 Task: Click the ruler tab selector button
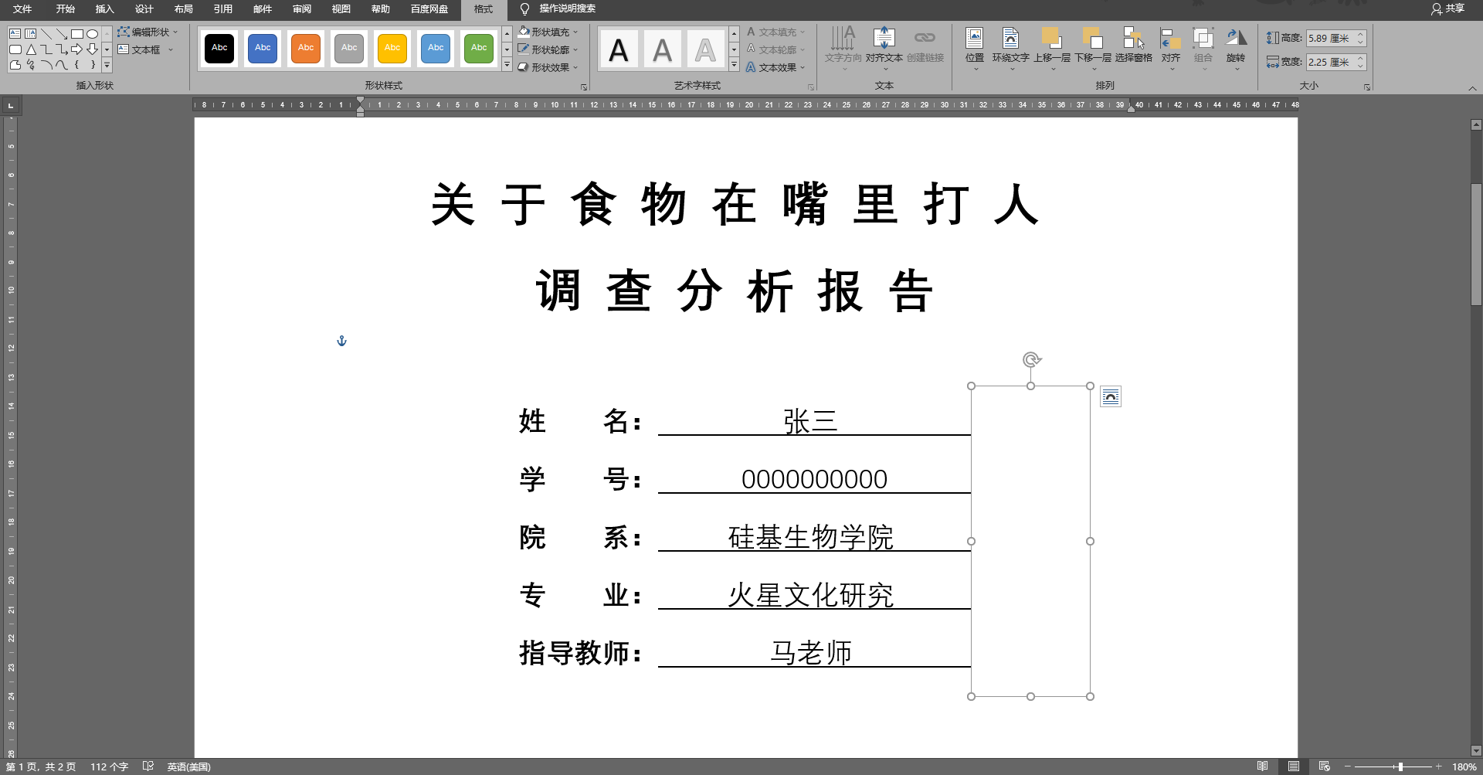pyautogui.click(x=11, y=105)
